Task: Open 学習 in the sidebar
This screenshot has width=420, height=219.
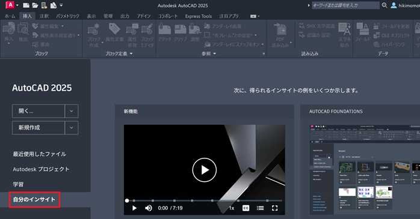Action: [x=18, y=184]
